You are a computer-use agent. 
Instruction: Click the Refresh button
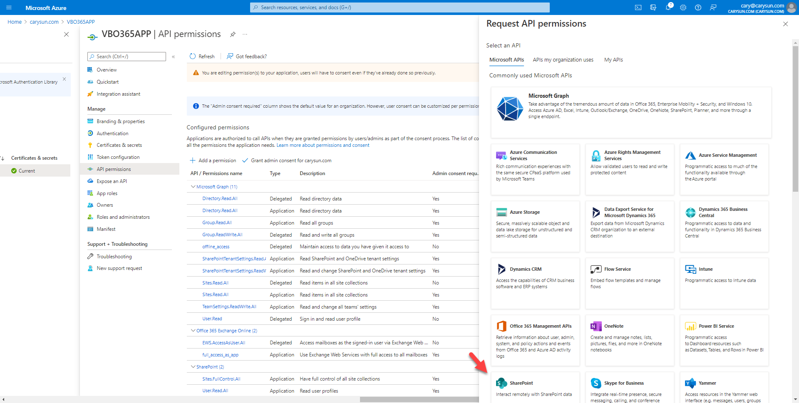point(202,57)
